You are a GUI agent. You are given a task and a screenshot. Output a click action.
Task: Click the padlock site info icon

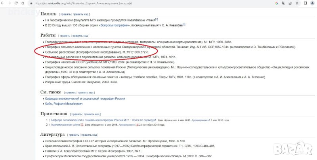pos(31,3)
